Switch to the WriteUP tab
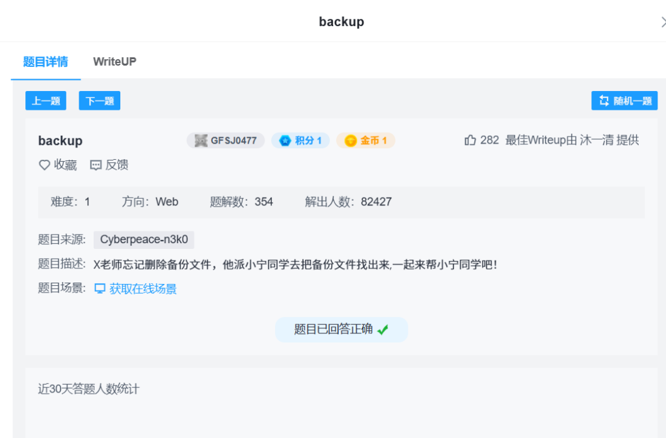This screenshot has height=438, width=666. pos(114,62)
